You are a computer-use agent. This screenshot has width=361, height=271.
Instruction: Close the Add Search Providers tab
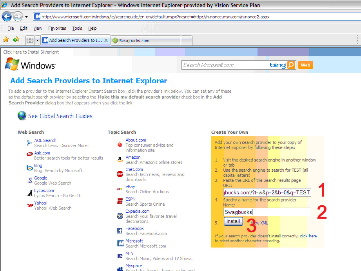pyautogui.click(x=106, y=40)
